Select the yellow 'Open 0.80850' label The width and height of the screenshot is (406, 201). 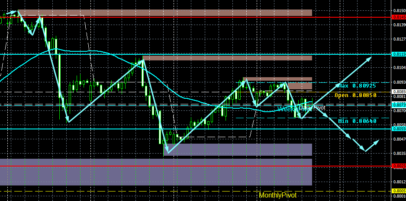[355, 95]
